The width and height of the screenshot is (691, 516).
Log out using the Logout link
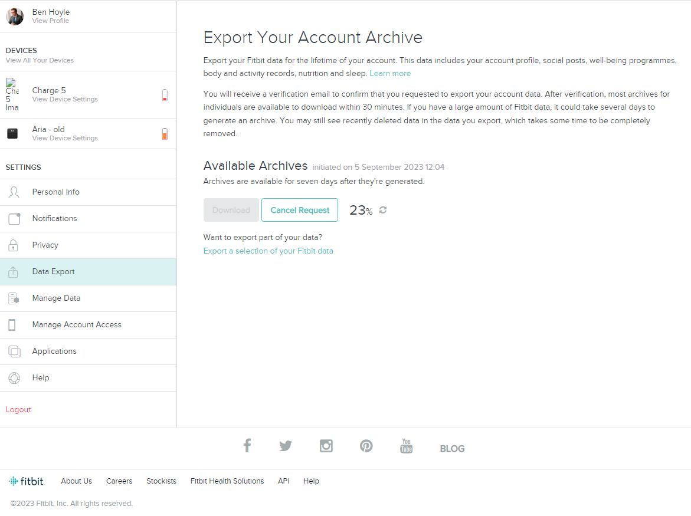click(18, 410)
